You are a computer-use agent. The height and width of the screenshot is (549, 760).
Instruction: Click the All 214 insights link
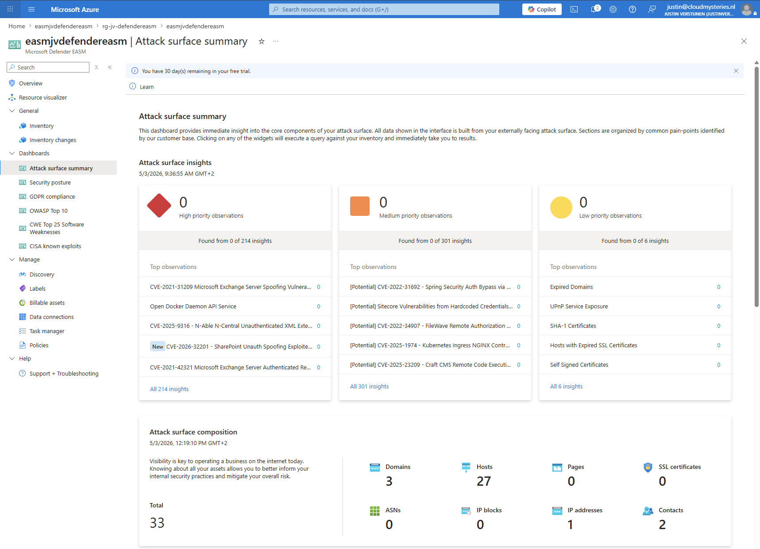pos(169,389)
